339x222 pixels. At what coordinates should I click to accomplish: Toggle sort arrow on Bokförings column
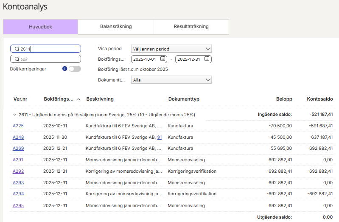pos(78,99)
